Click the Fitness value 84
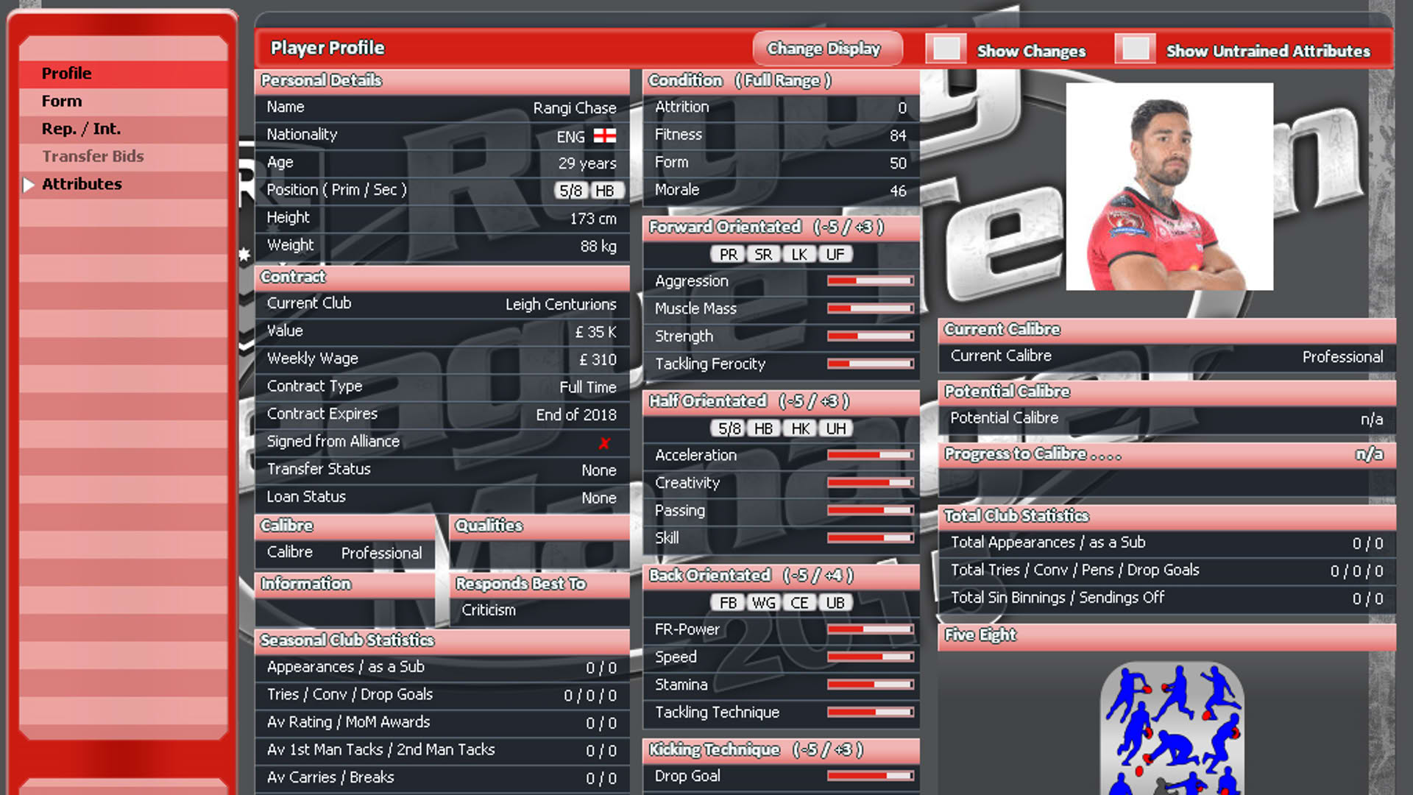 tap(898, 135)
